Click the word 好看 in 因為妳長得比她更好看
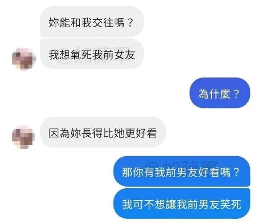Viewport: 256px width, 223px height. [146, 133]
